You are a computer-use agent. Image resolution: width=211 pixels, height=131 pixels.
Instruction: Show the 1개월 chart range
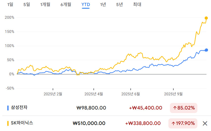pos(45,5)
